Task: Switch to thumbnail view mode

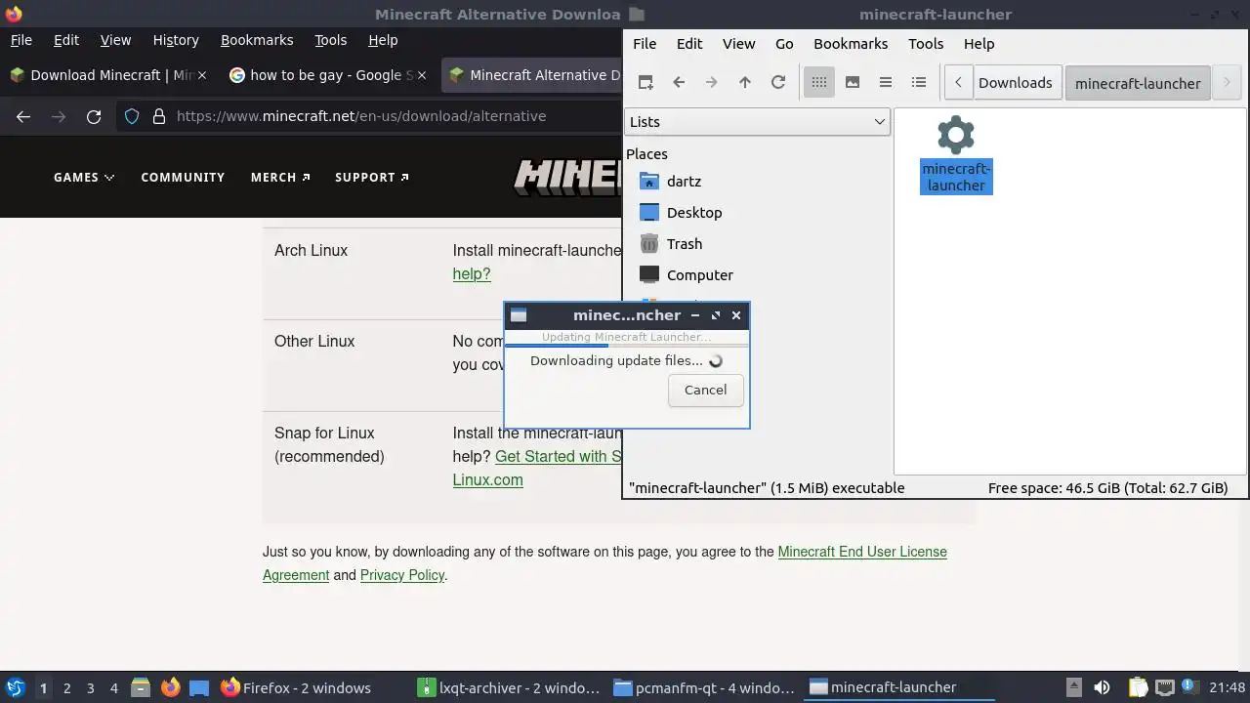Action: point(853,82)
